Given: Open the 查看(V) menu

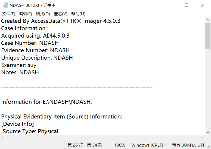Looking at the screenshot, I should tap(60, 14).
